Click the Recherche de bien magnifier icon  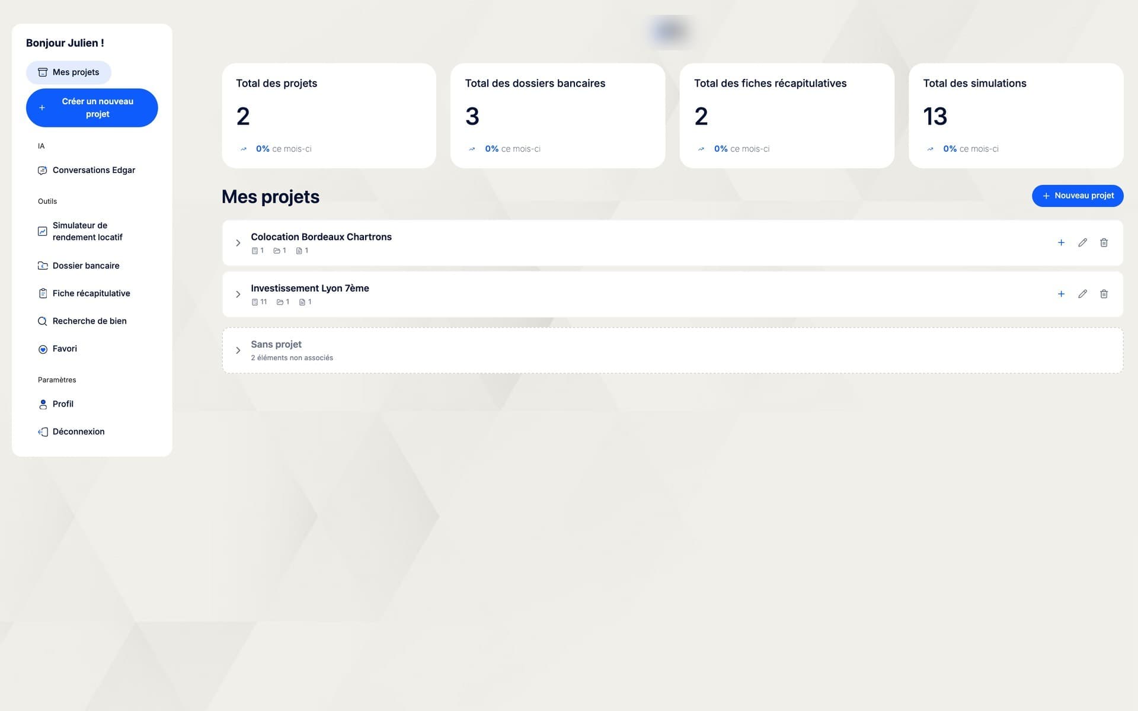point(43,321)
